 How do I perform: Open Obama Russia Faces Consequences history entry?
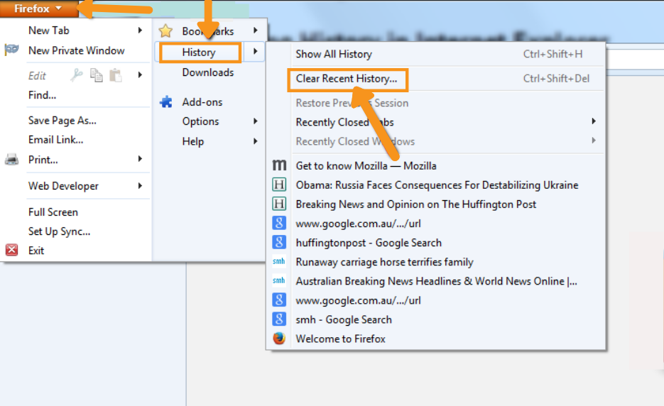436,185
